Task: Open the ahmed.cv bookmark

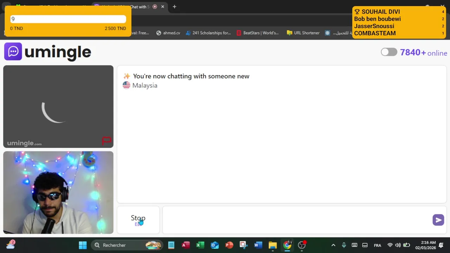Action: coord(168,33)
